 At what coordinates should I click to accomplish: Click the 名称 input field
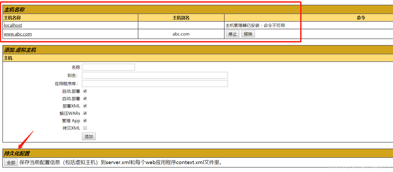pyautogui.click(x=108, y=67)
